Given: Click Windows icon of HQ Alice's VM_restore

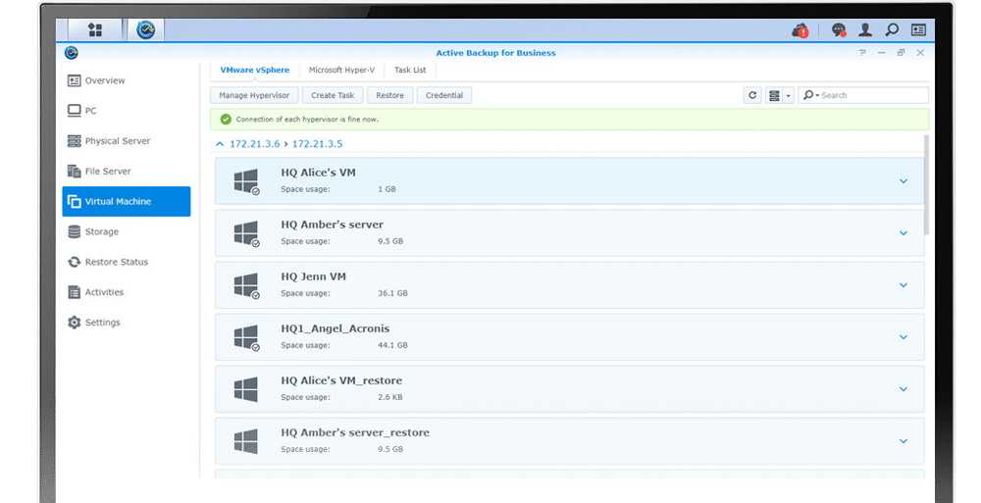Looking at the screenshot, I should [246, 389].
